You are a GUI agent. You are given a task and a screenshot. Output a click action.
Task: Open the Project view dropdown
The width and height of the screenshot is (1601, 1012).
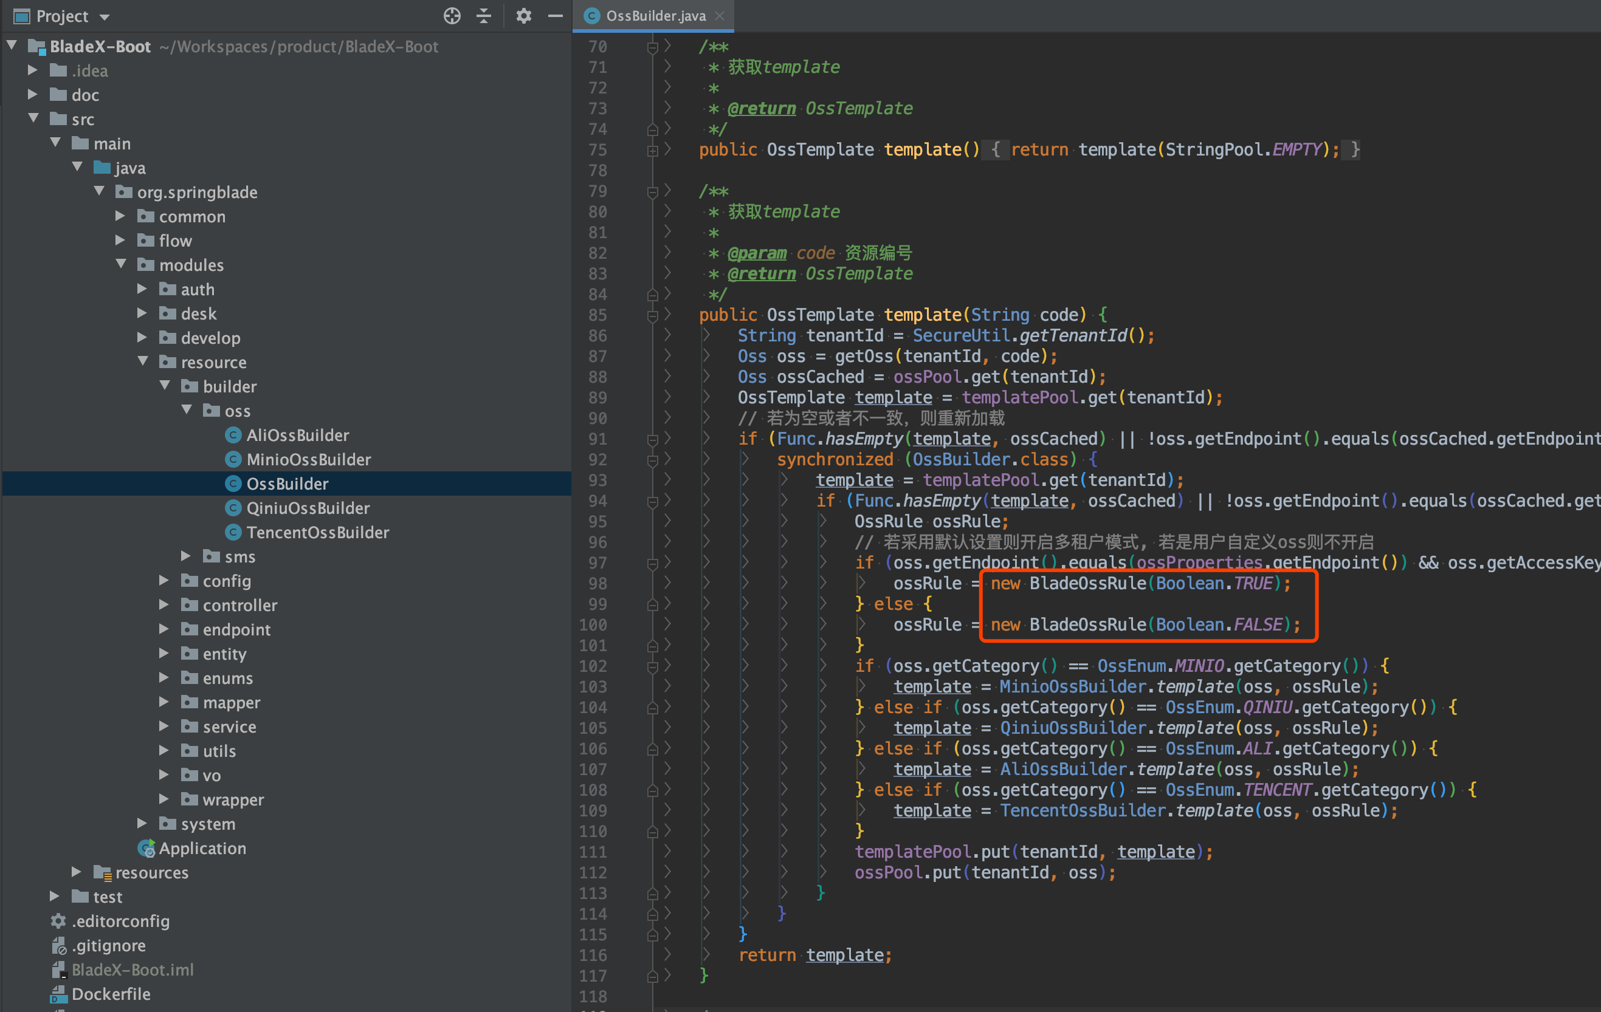[x=104, y=16]
